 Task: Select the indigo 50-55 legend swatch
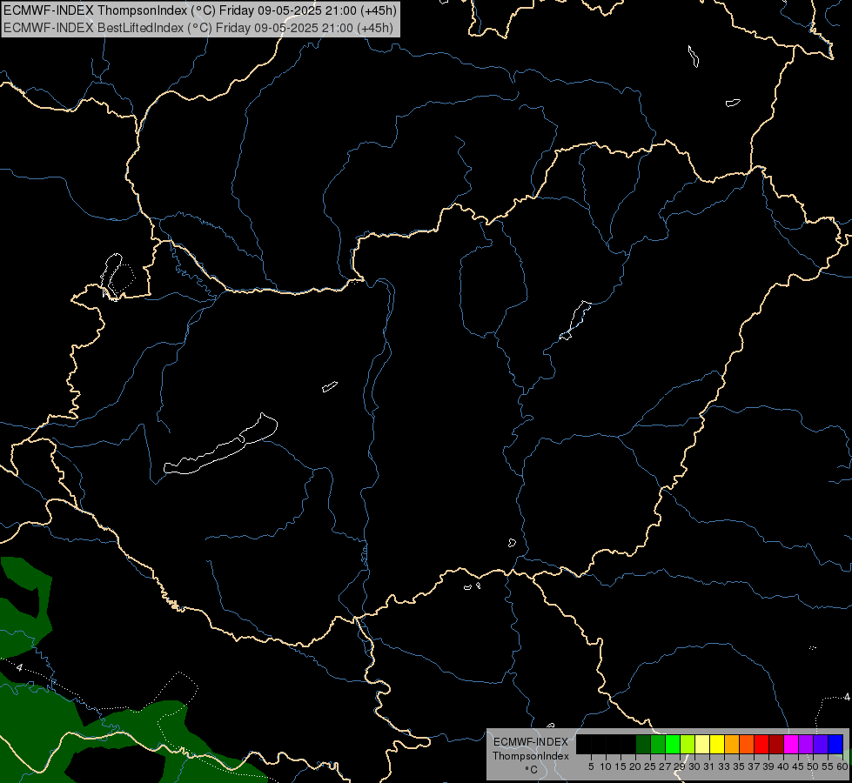coord(821,744)
